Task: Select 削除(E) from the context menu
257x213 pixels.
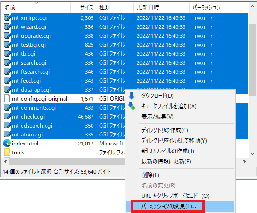Action: click(x=150, y=175)
